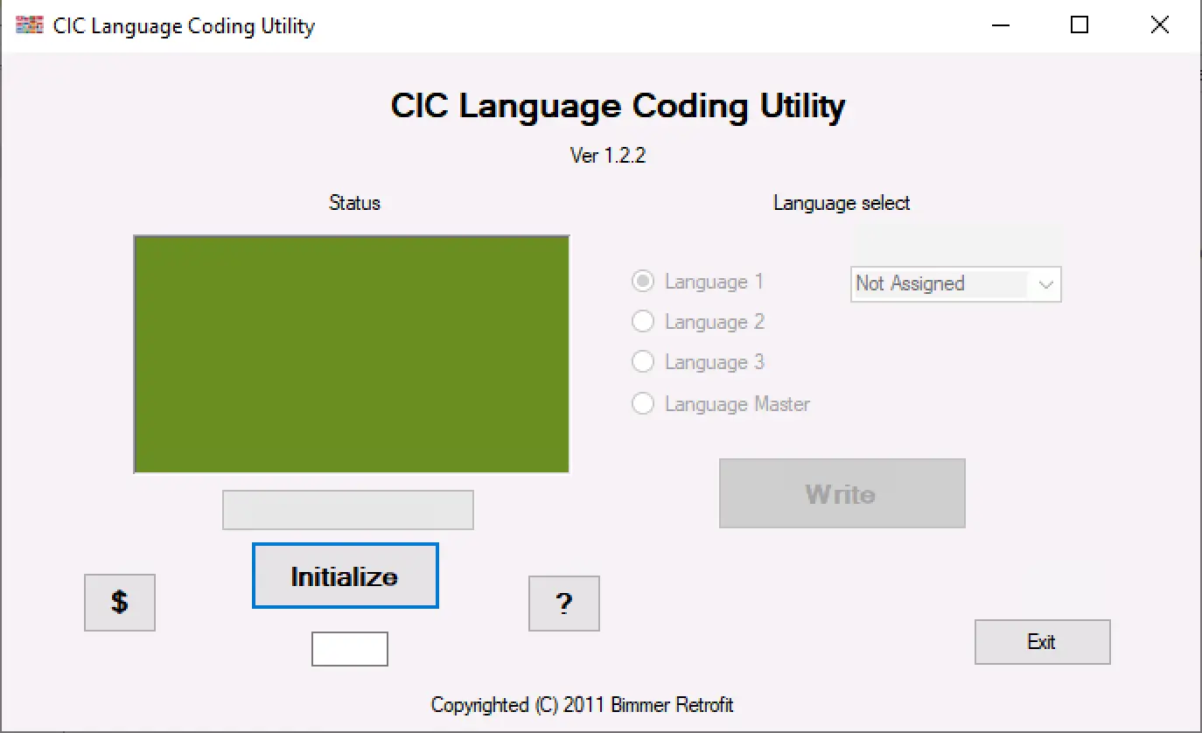Click the small input field under Initialize
The width and height of the screenshot is (1202, 733).
[x=349, y=648]
